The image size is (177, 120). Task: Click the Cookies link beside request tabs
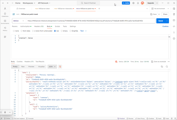point(165,26)
